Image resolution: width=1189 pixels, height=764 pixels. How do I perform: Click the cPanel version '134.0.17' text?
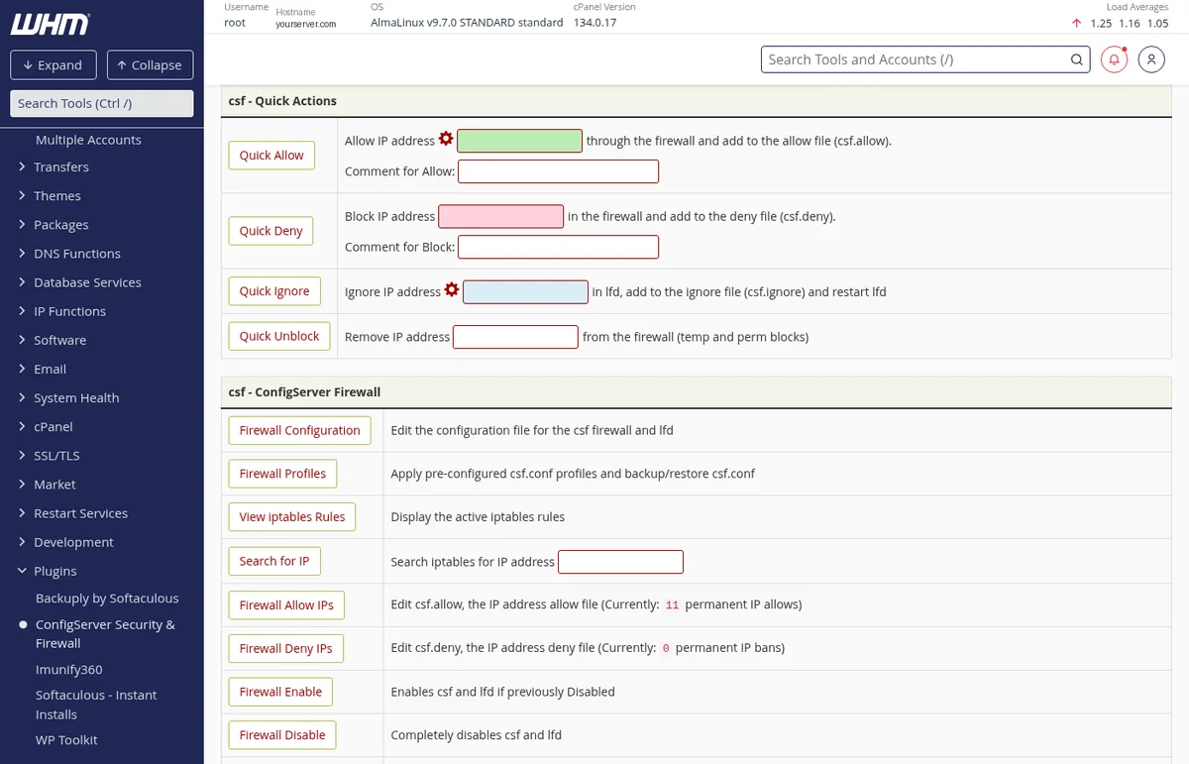[594, 22]
